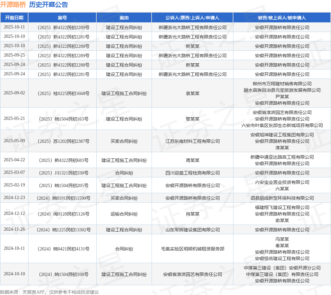Screen dimensions: 331x295
Task: Click plaintiff 江苏东南材料工程有限公司
Action: [x=192, y=141]
